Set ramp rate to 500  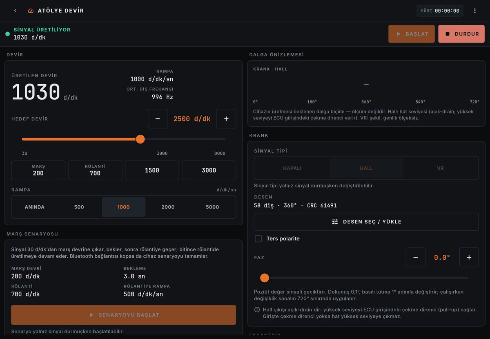pyautogui.click(x=79, y=207)
